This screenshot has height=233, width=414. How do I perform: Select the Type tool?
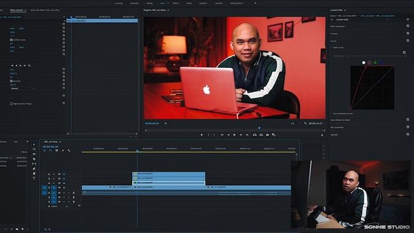point(34,179)
